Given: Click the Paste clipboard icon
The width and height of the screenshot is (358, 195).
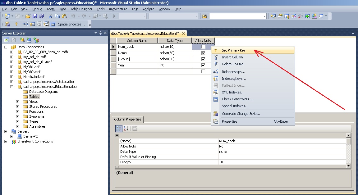Looking at the screenshot, I should [x=64, y=16].
